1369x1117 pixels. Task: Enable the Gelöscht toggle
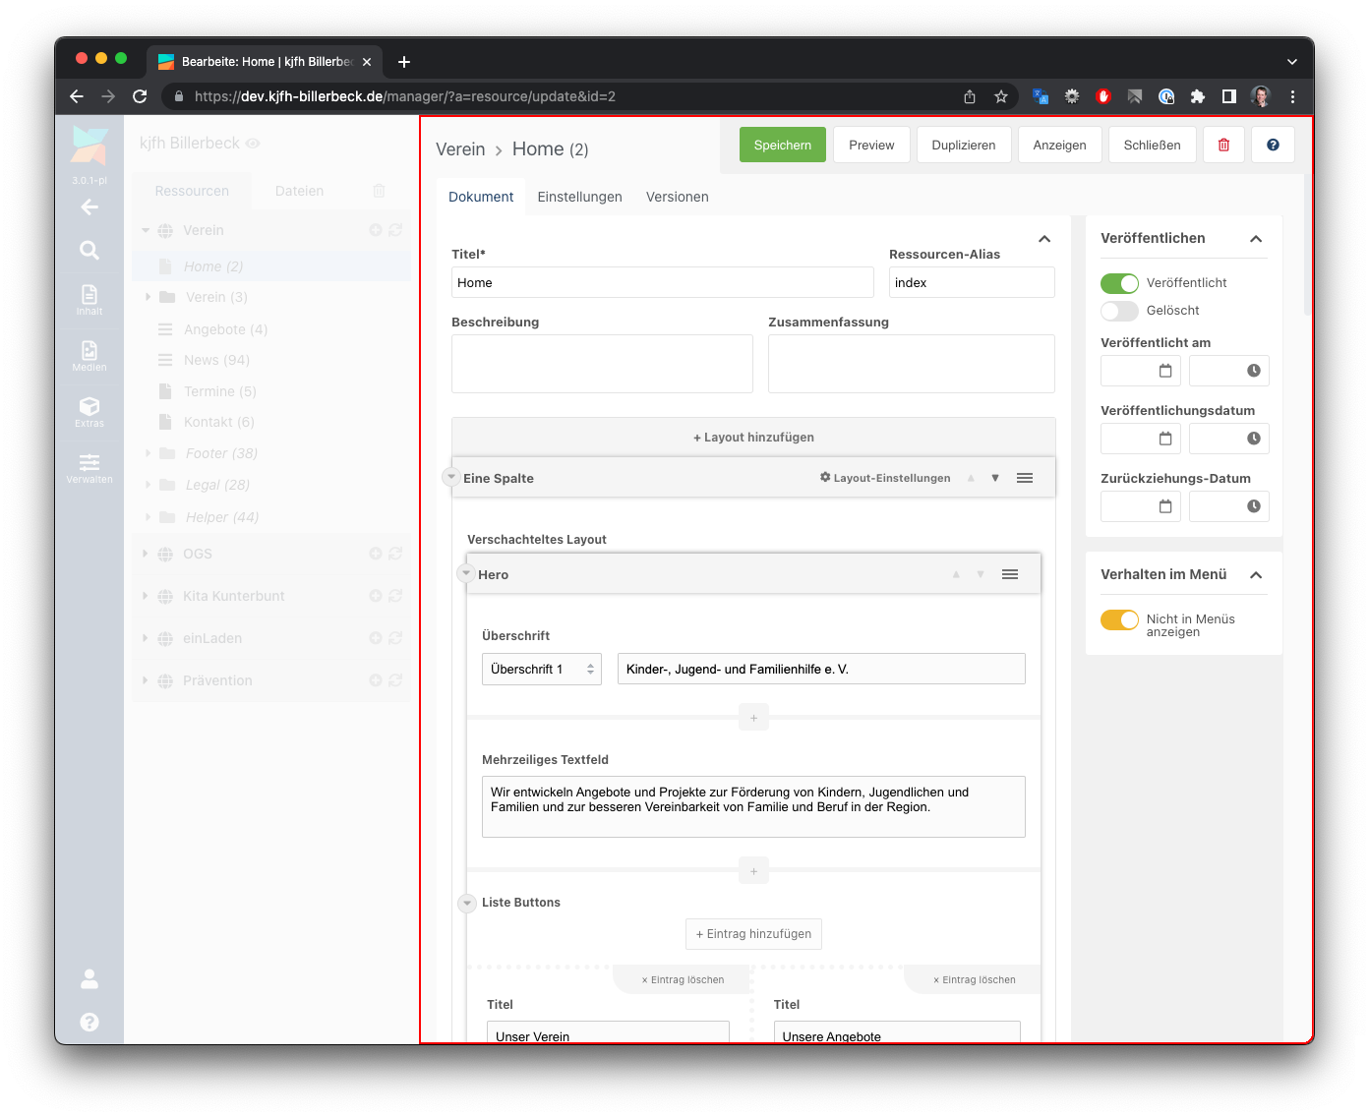[1119, 311]
